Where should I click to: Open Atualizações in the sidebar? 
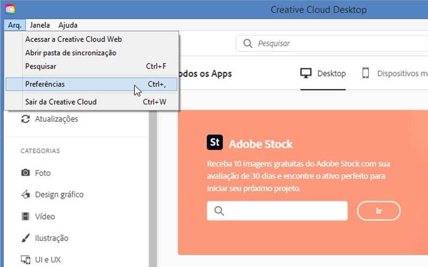coord(49,119)
